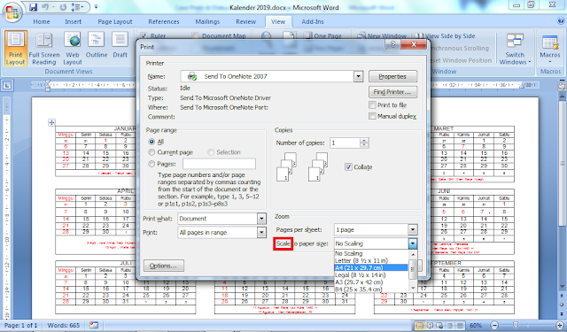Increase the number of copies spinner
This screenshot has width=567, height=332.
364,140
